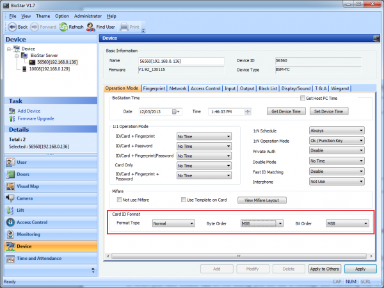Click the device Name input field
The width and height of the screenshot is (384, 288).
181,61
